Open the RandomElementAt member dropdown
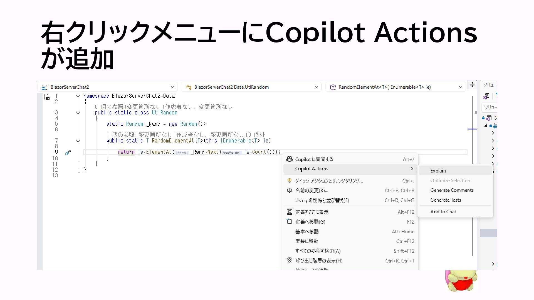 [x=395, y=87]
